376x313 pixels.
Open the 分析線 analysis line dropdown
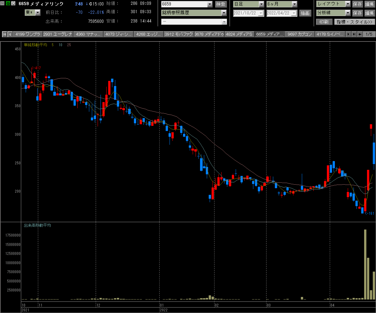(333, 13)
